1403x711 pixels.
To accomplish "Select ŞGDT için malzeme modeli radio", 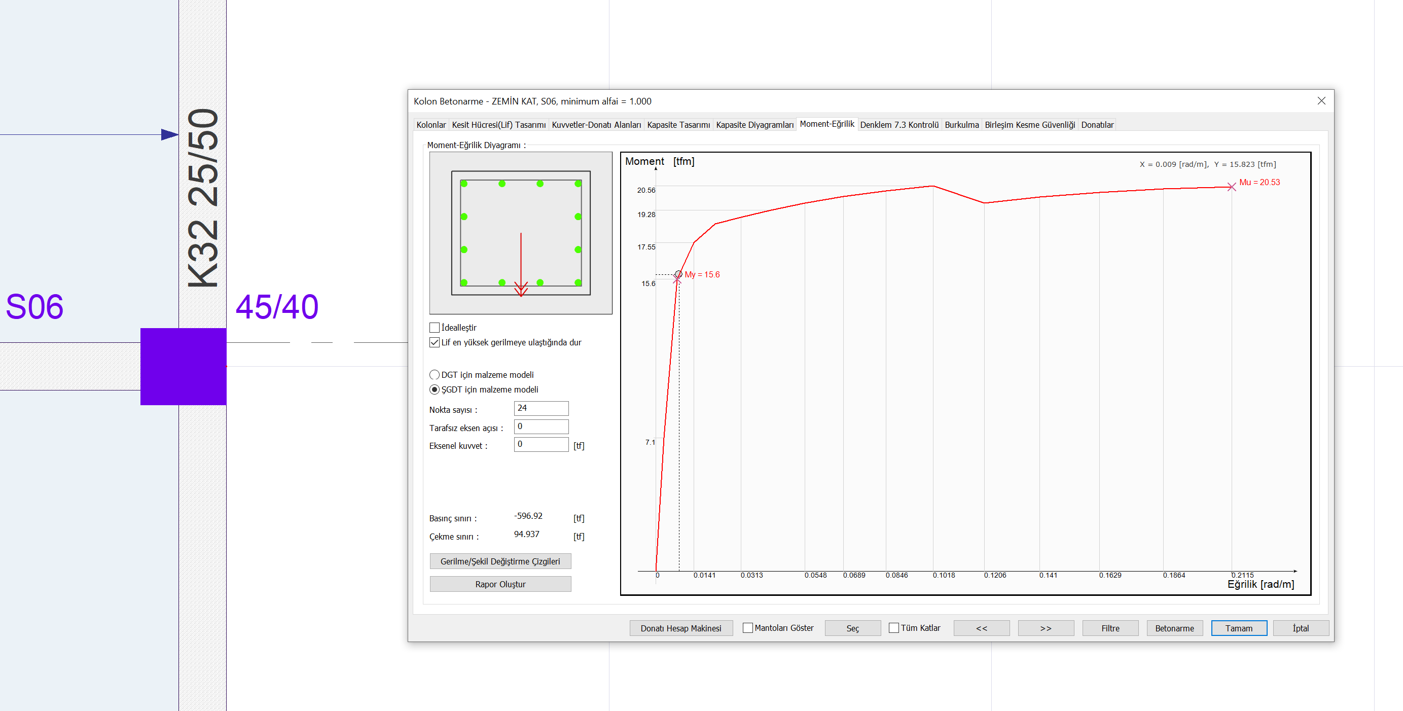I will [434, 389].
